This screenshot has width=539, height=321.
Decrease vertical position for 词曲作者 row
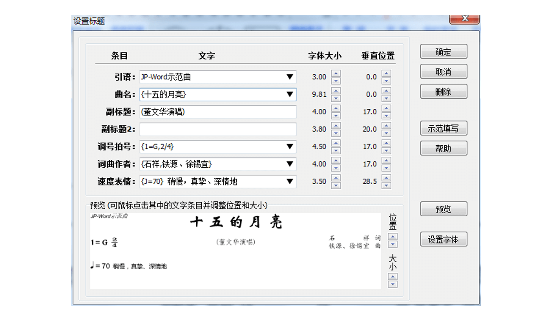tap(386, 168)
